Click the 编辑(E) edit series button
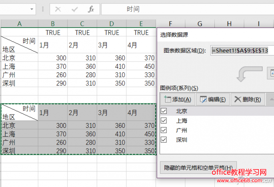274x187 pixels. point(213,99)
